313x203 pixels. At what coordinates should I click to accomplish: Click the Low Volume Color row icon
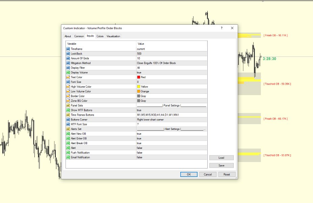(x=68, y=91)
